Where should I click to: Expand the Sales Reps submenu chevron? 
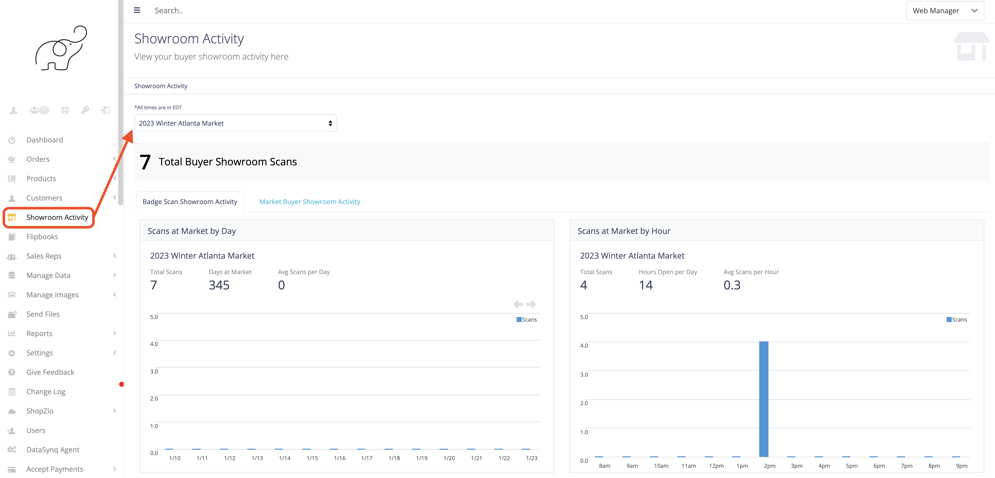115,256
